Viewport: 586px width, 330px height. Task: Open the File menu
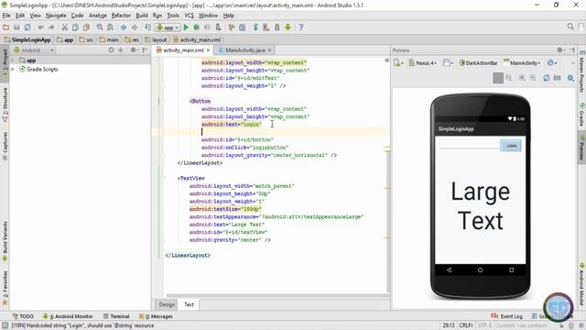6,16
